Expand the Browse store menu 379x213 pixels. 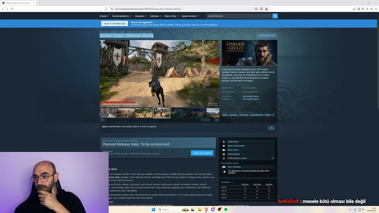click(104, 16)
